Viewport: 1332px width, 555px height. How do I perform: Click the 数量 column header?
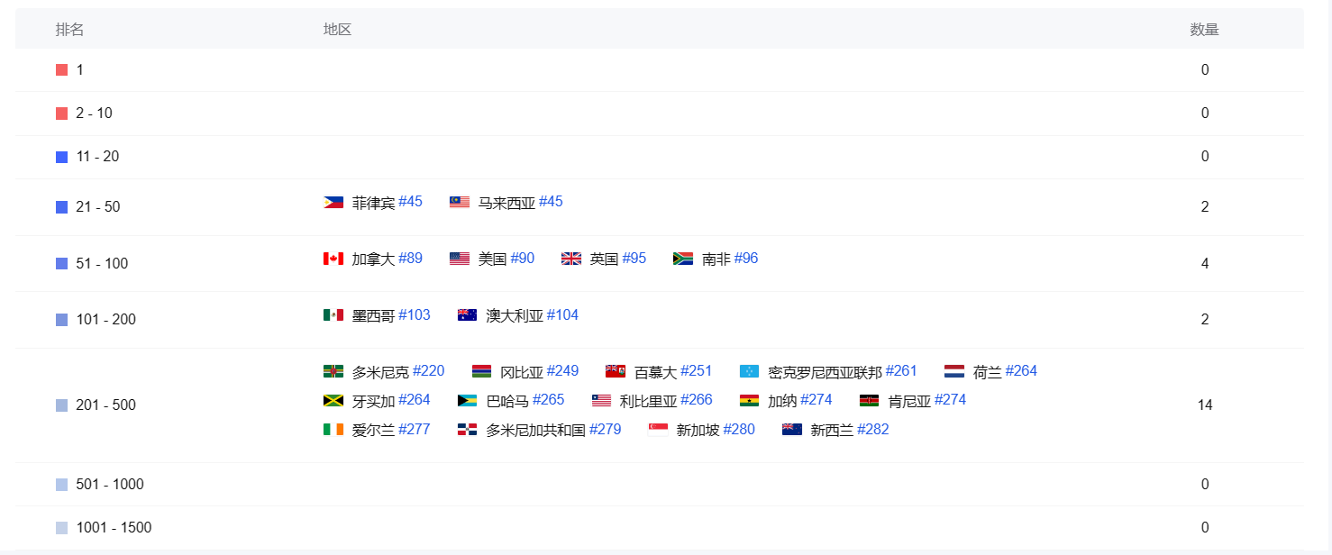(x=1204, y=30)
